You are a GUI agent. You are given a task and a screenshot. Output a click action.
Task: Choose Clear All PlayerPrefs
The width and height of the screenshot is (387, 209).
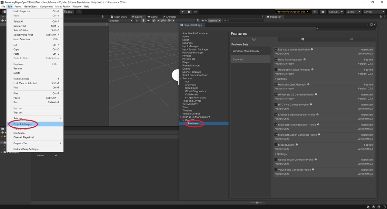coord(35,137)
